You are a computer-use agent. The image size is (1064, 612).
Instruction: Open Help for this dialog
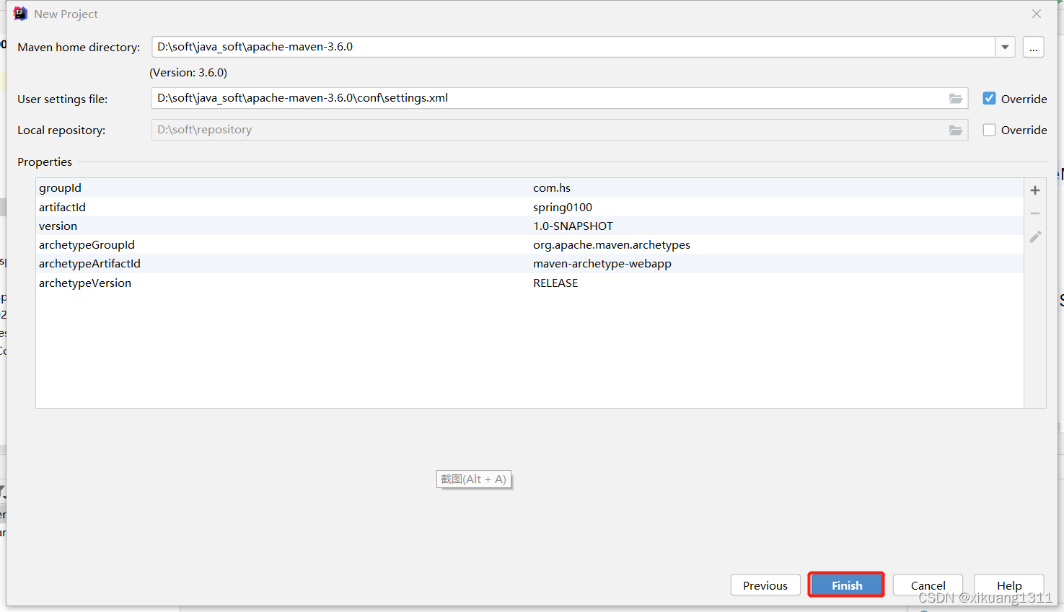click(1009, 585)
